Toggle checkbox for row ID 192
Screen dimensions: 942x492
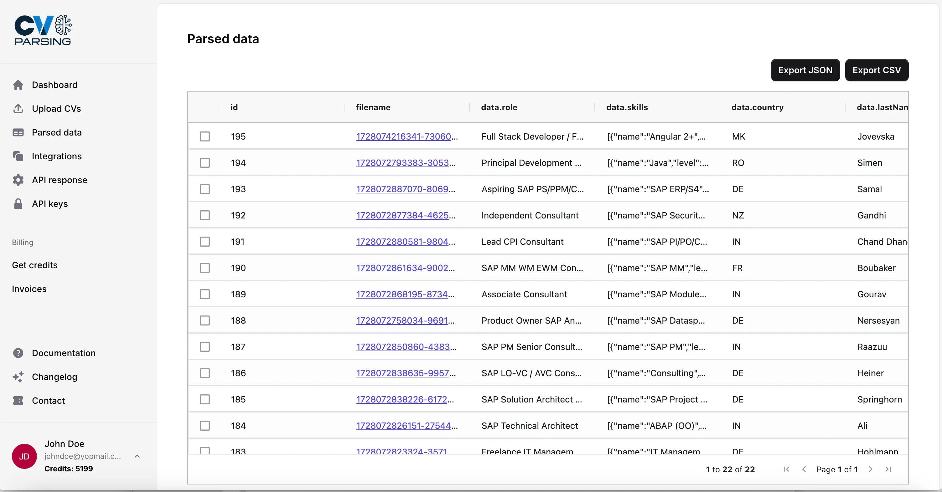pyautogui.click(x=204, y=215)
